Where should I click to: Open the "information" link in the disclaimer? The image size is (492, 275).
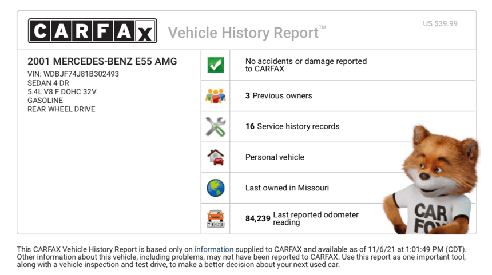[214, 249]
